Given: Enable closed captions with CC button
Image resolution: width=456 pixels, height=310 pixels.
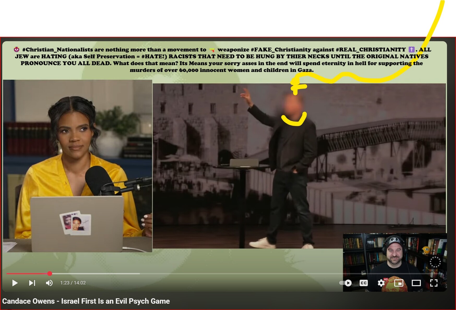Looking at the screenshot, I should pyautogui.click(x=364, y=283).
